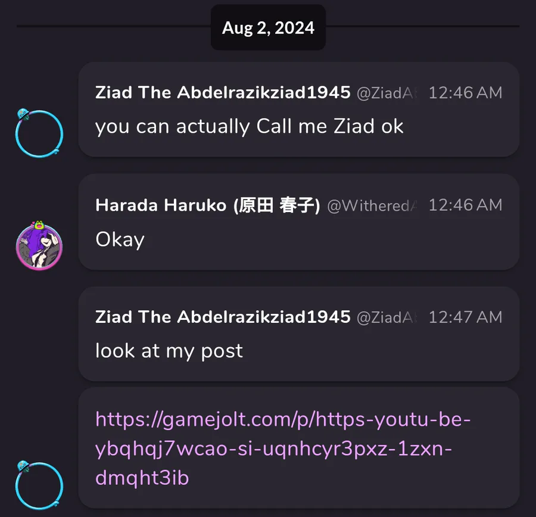Click the jellyfish decoration on Ziad's top avatar
This screenshot has height=517, width=536.
pos(23,114)
